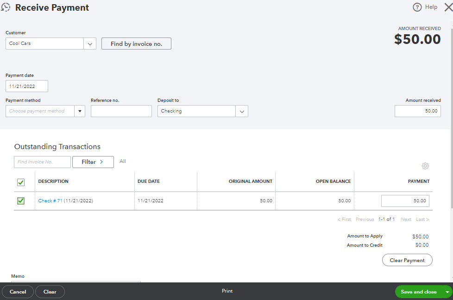Click the Find by invoice no. button
The image size is (453, 300).
[x=136, y=44]
